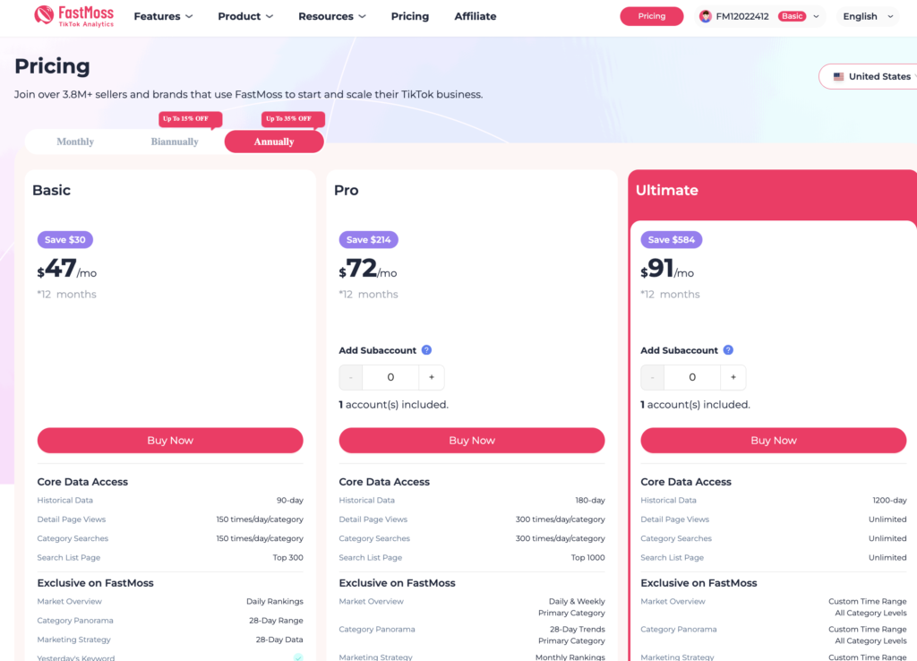Click the Ultimate plan heading
The image size is (917, 661).
(666, 190)
